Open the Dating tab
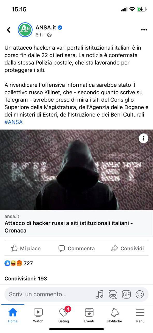 64,315
